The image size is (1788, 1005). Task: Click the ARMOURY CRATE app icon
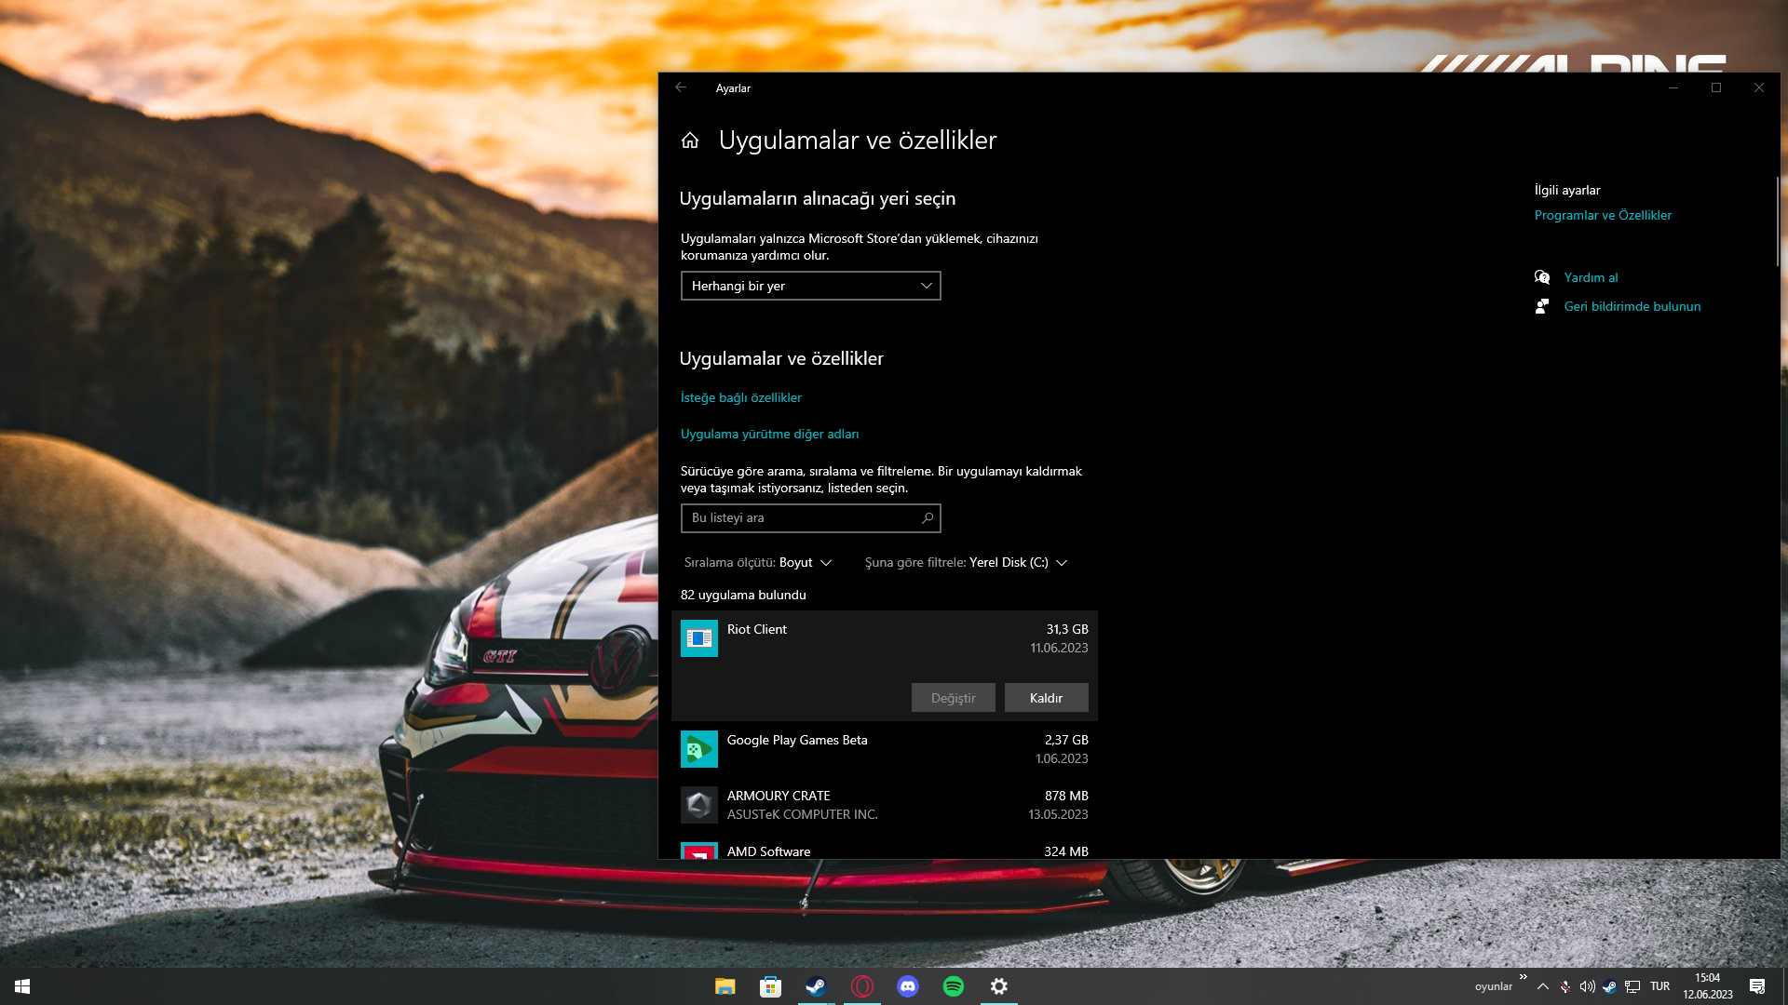698,805
